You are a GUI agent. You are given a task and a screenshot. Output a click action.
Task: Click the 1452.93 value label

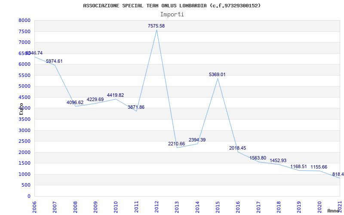point(278,160)
